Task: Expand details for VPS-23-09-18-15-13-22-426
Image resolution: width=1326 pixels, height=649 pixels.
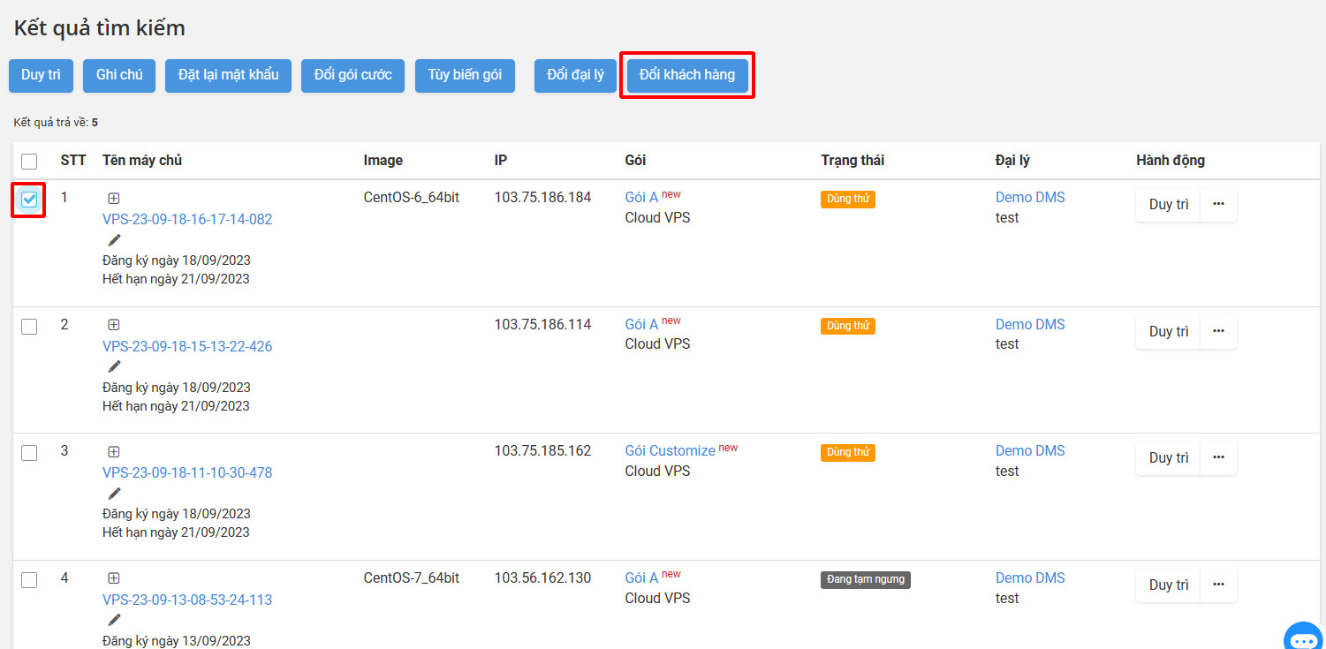Action: (x=114, y=325)
